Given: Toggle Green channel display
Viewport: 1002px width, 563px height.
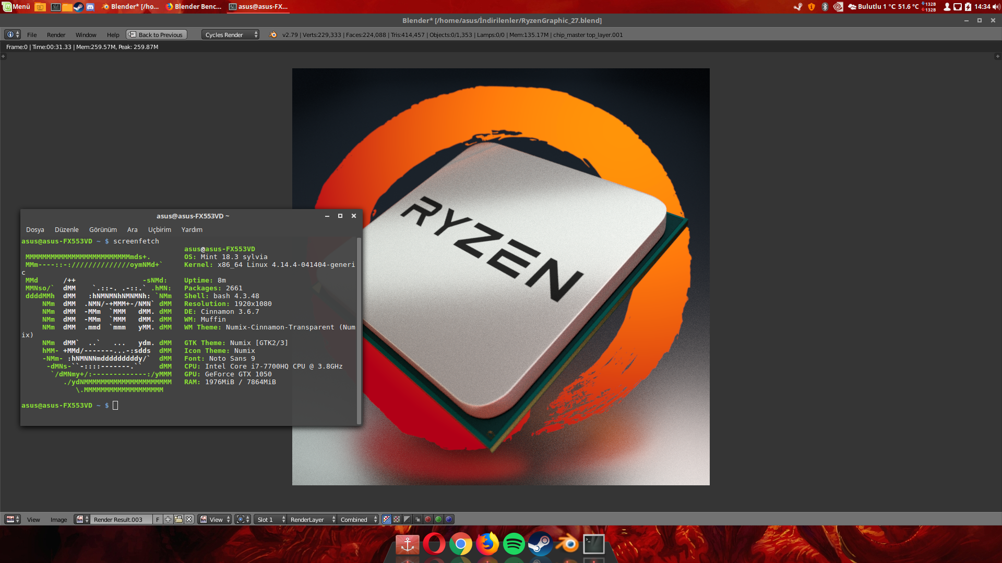Looking at the screenshot, I should [x=438, y=519].
